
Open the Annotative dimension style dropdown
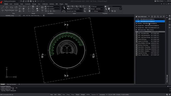54,9
